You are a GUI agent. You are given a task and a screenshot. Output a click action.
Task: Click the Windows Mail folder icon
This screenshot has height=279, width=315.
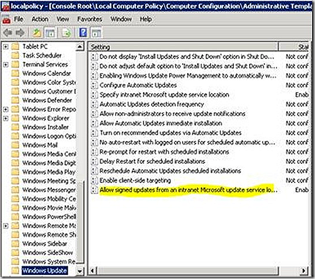pyautogui.click(x=15, y=145)
